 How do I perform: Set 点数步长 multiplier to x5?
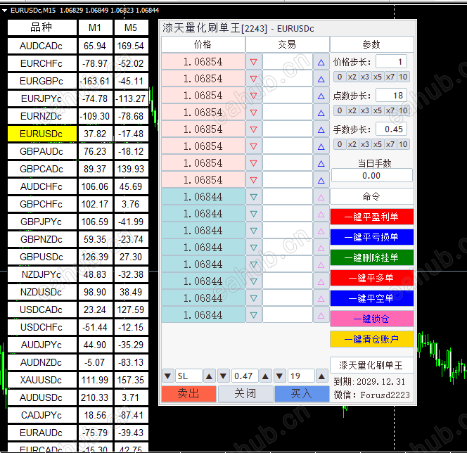(x=378, y=110)
